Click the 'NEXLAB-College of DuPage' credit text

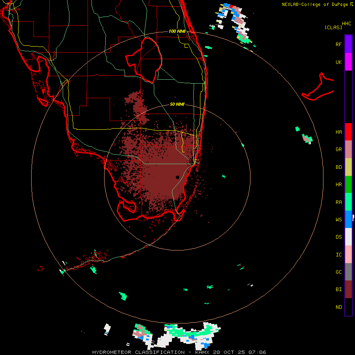[x=315, y=4]
